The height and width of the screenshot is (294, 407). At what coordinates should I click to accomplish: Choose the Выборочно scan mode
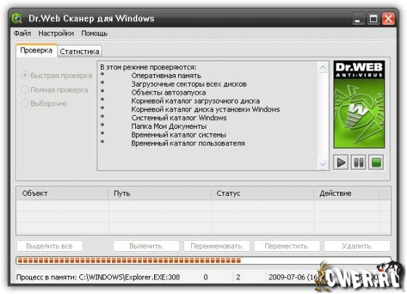tap(25, 103)
